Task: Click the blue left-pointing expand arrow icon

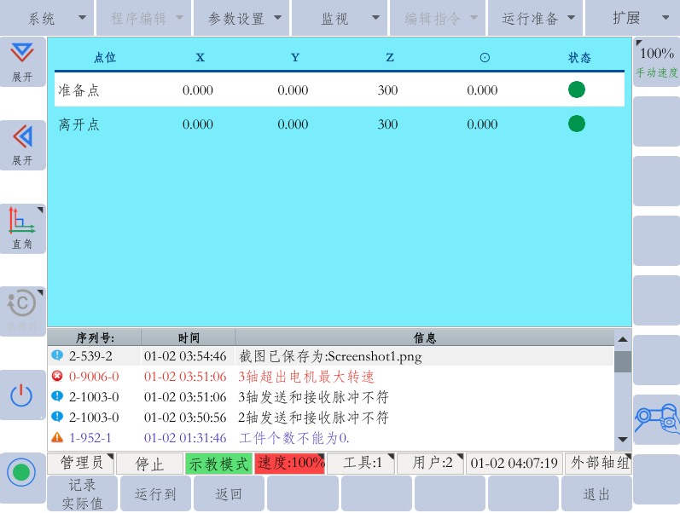Action: [x=22, y=137]
